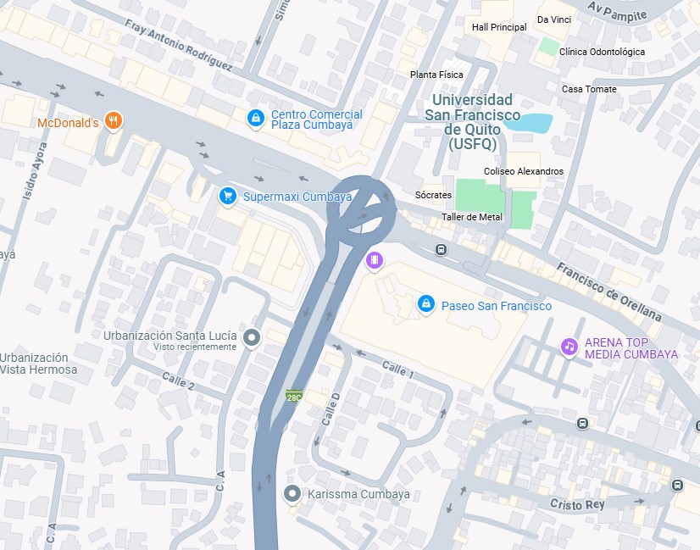Viewport: 700px width, 550px height.
Task: Select the Clínica Odontológica label
Action: [602, 52]
